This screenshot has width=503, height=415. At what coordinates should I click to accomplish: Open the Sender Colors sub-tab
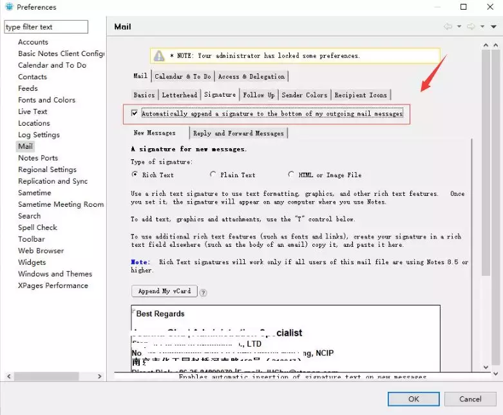(305, 95)
